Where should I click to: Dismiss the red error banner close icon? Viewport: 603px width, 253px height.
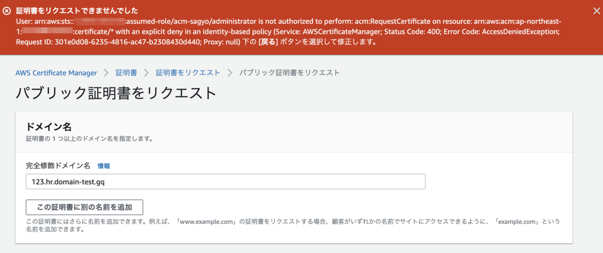click(596, 11)
